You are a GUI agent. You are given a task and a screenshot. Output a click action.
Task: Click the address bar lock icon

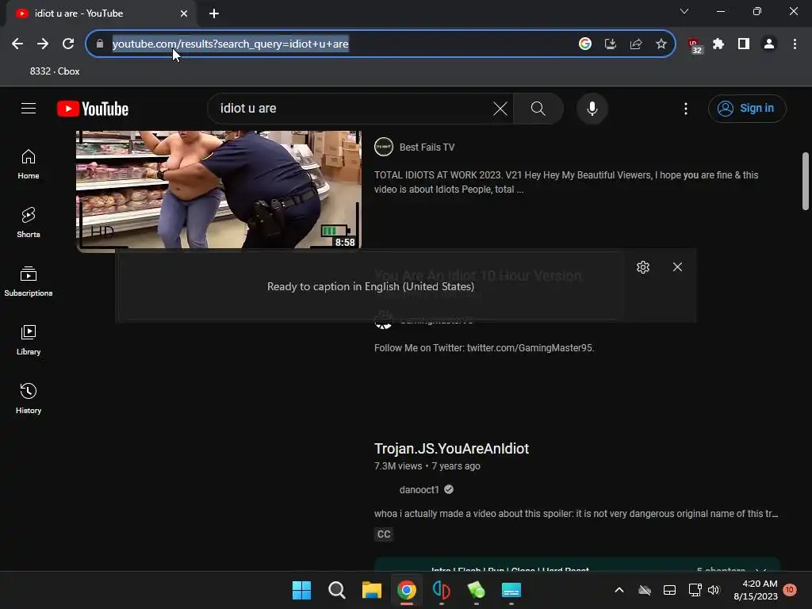coord(100,44)
